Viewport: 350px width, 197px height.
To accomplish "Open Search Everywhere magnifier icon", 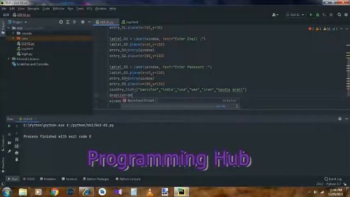I will [x=339, y=15].
